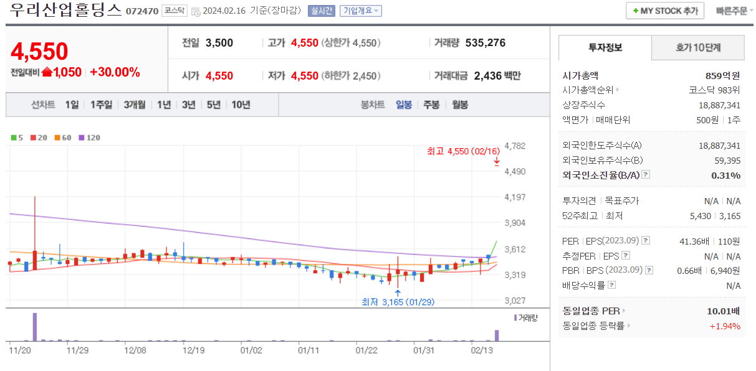Click the 거래량 value 535,276
Viewport: 756px width, 371px height.
[x=486, y=43]
